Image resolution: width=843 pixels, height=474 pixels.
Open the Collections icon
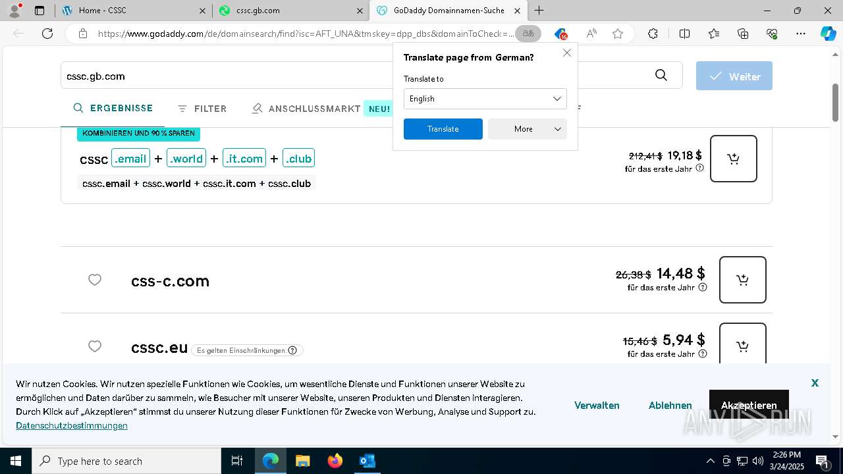(743, 34)
